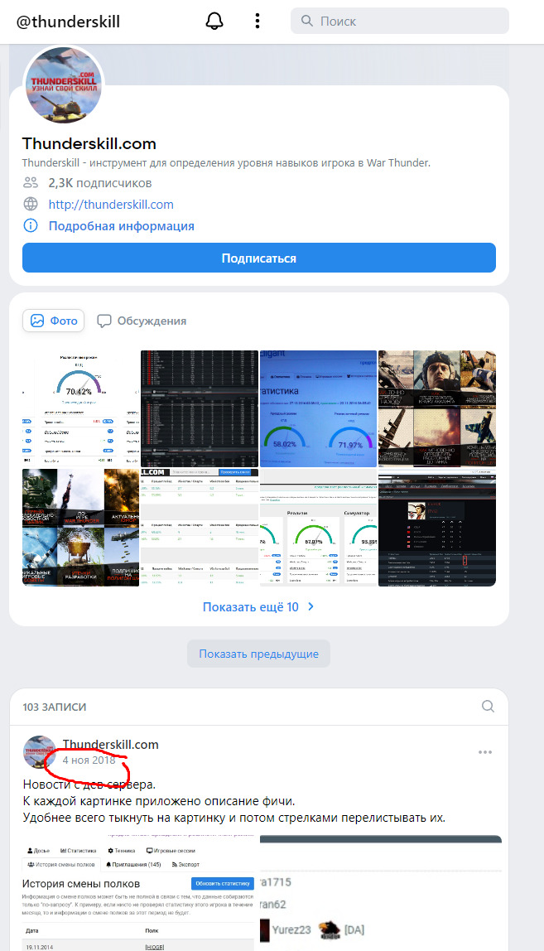Search posts via magnifier in 103 записи
This screenshot has height=951, width=544.
point(488,706)
